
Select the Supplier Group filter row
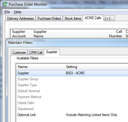(x=72, y=79)
